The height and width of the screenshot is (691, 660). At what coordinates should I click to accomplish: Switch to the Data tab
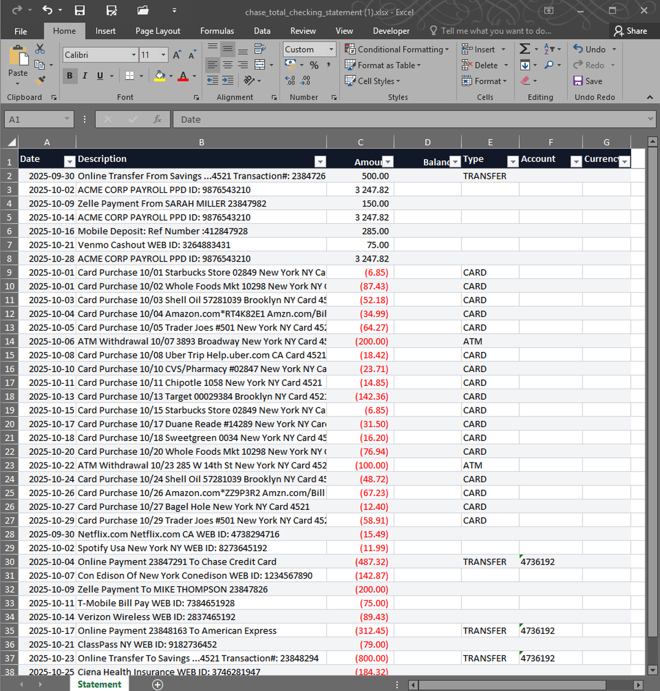tap(262, 31)
